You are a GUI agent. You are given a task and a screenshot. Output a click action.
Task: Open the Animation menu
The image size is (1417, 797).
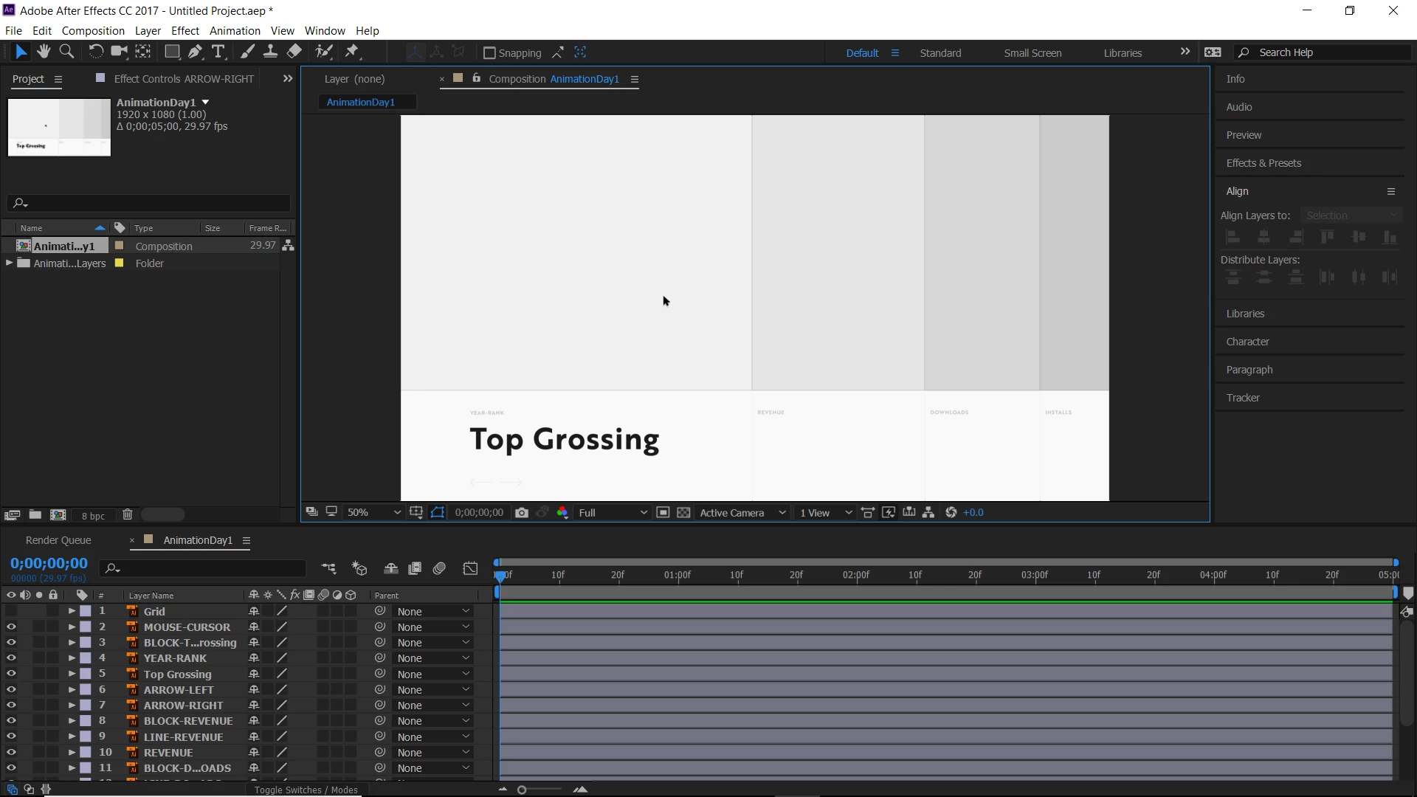235,31
